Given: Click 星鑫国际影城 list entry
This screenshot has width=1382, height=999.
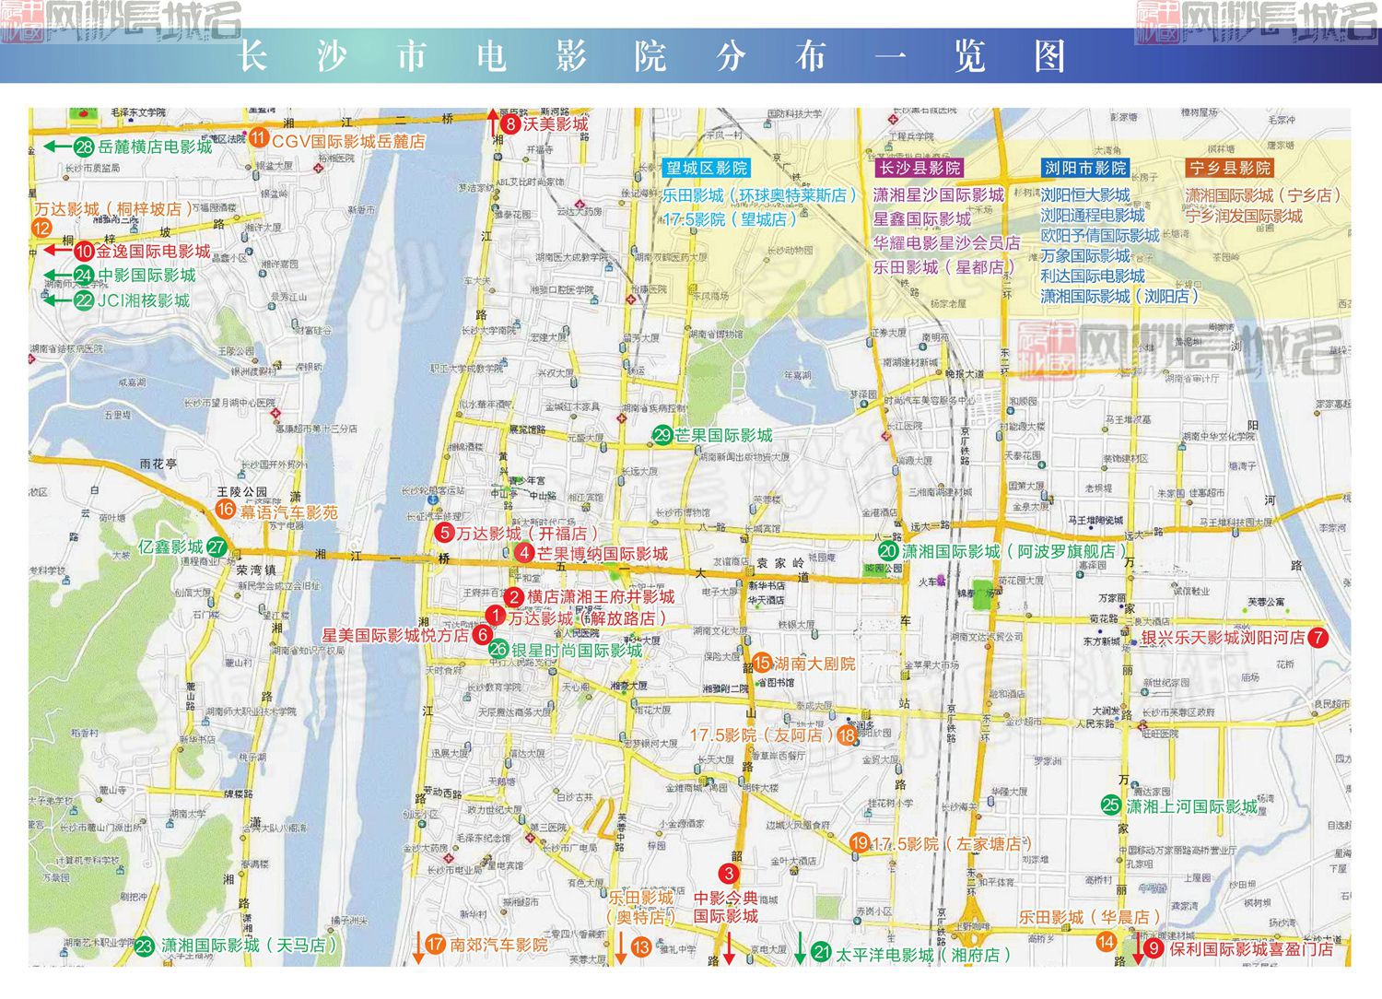Looking at the screenshot, I should coord(922,219).
